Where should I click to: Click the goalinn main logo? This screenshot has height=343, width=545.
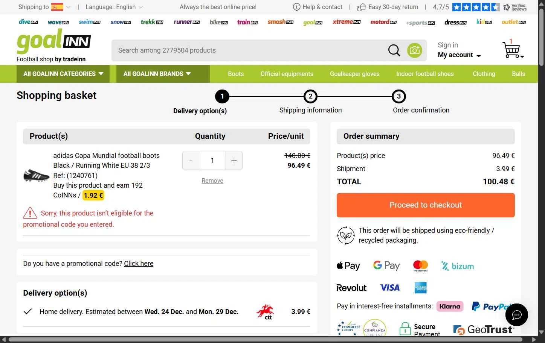point(53,41)
